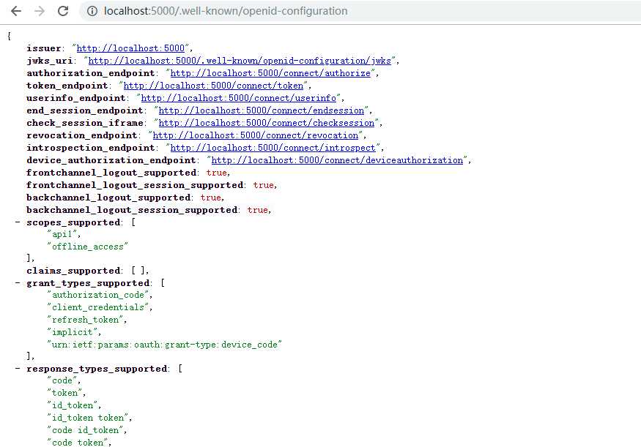Collapse the response_types_supported array
641x447 pixels.
coord(18,369)
